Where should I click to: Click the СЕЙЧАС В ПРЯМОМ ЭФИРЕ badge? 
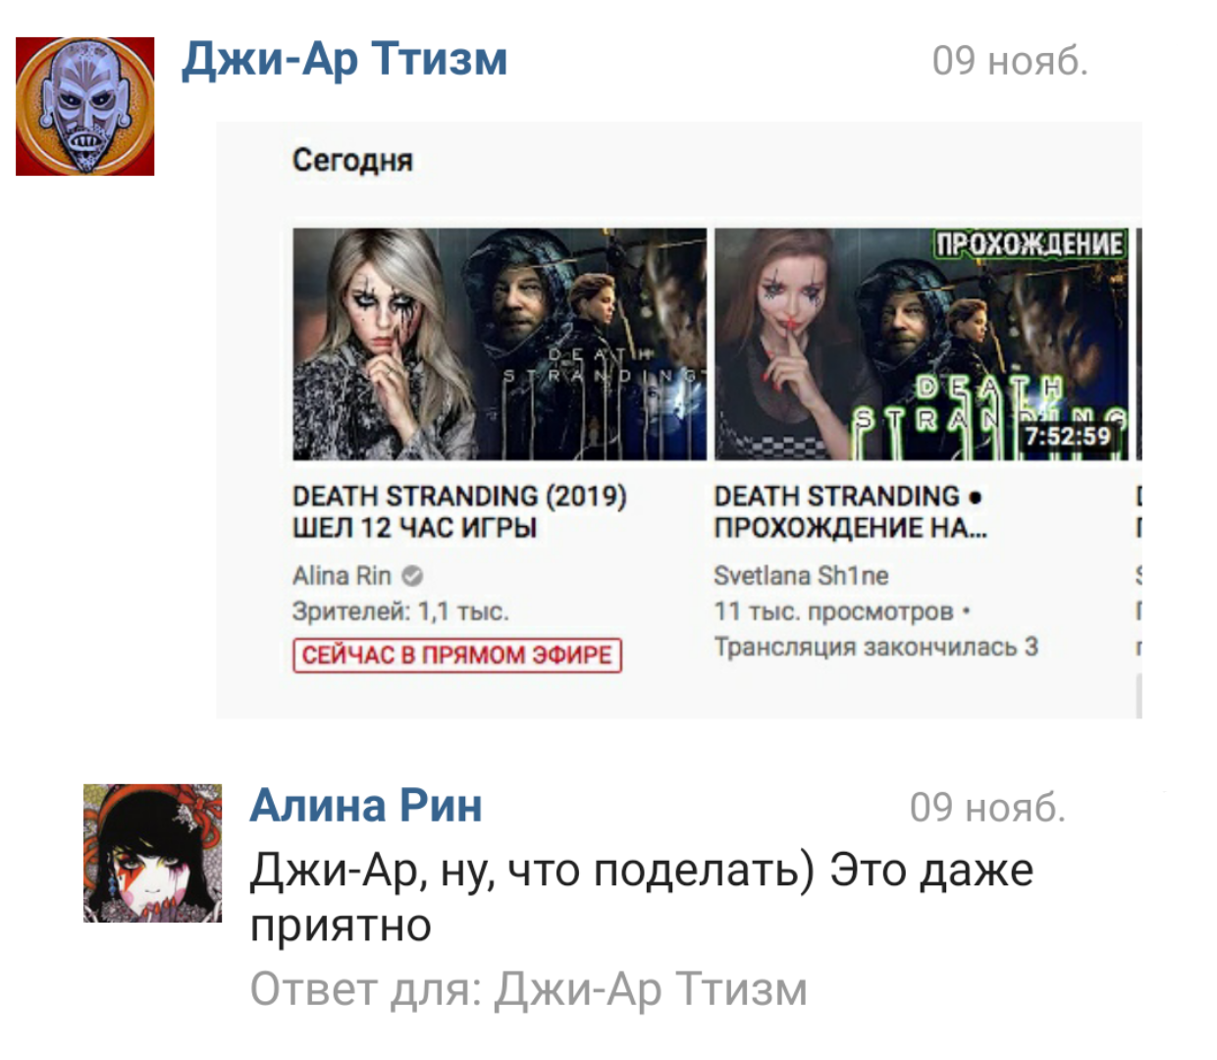click(457, 655)
